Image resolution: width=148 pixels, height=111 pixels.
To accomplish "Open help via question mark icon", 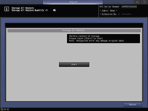I will 144,2.
